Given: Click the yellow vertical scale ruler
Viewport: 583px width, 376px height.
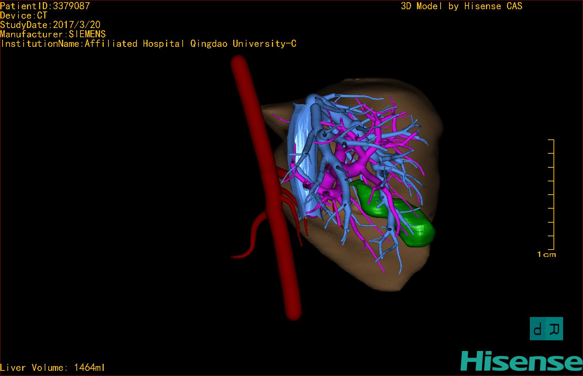Looking at the screenshot, I should click(552, 195).
